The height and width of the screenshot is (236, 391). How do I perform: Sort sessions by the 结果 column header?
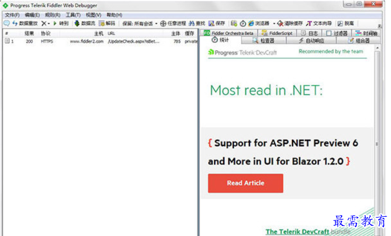pos(29,34)
